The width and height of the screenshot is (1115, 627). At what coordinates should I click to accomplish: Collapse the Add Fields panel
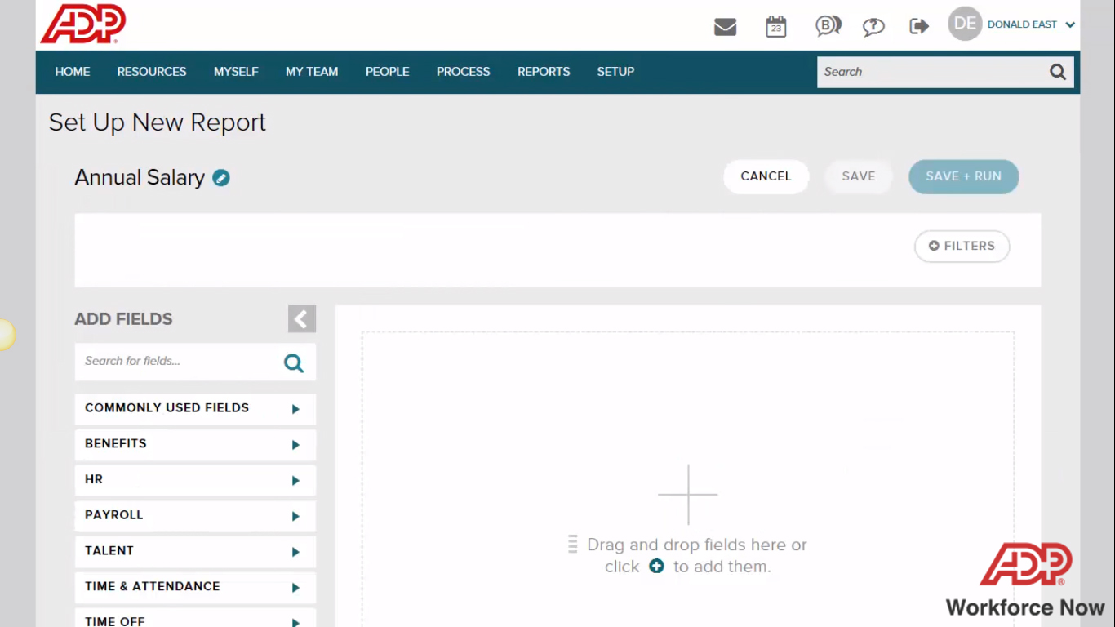(301, 319)
